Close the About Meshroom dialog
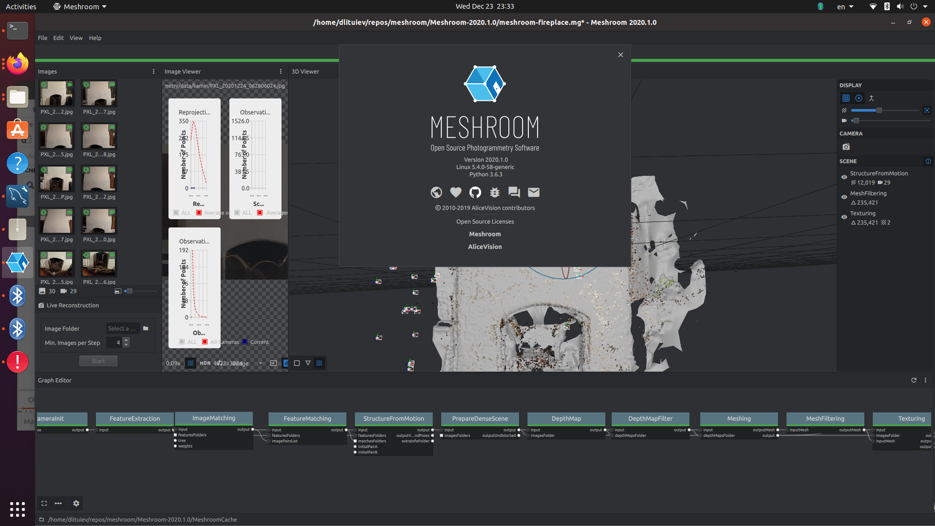Screen dimensions: 935x526 (620, 55)
